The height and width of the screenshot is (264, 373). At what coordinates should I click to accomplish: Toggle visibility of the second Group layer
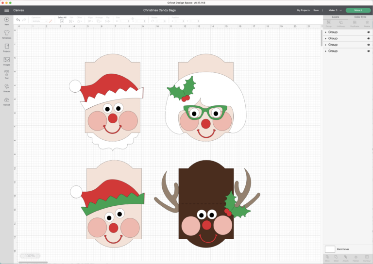pos(369,38)
